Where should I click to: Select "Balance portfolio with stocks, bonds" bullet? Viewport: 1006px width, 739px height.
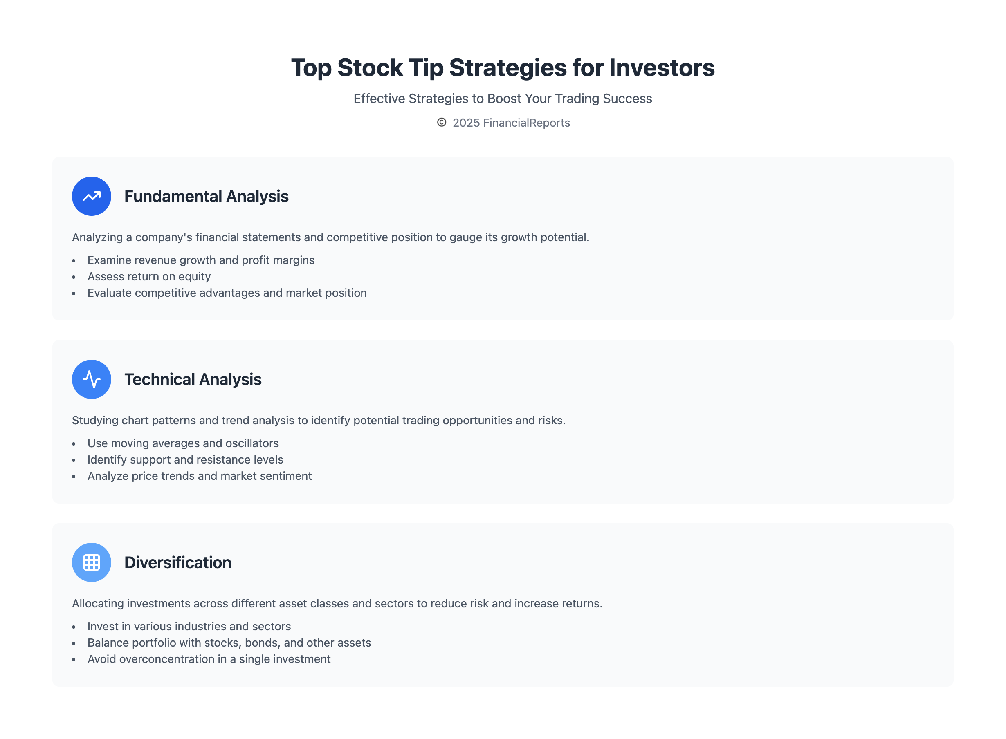click(229, 643)
